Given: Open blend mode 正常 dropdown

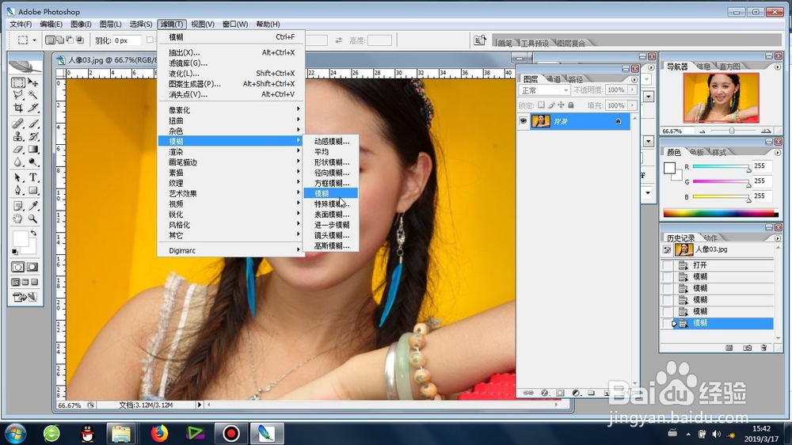Looking at the screenshot, I should tap(545, 90).
